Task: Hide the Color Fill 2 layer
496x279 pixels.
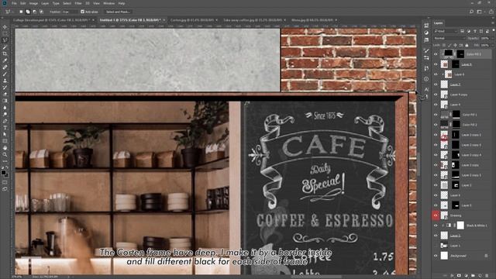Action: [436, 125]
